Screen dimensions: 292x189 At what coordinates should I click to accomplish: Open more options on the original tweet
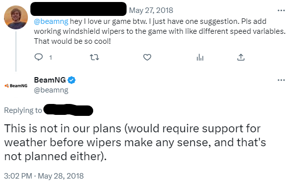pyautogui.click(x=281, y=10)
